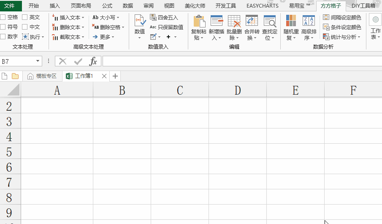Select row 8 header
Viewport: 382px width, 224px height.
point(10,197)
